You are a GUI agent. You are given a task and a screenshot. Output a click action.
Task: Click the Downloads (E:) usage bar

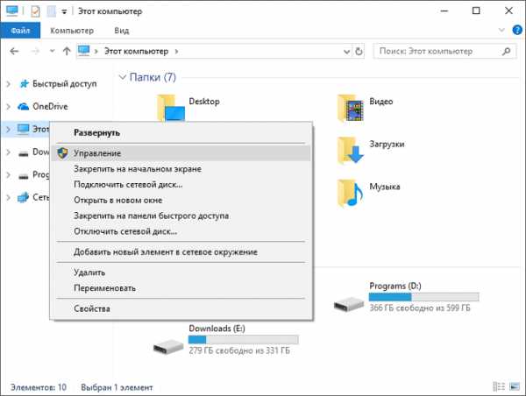click(x=243, y=339)
